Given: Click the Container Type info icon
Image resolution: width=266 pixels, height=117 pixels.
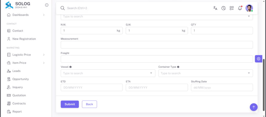Looking at the screenshot, I should tap(178, 67).
